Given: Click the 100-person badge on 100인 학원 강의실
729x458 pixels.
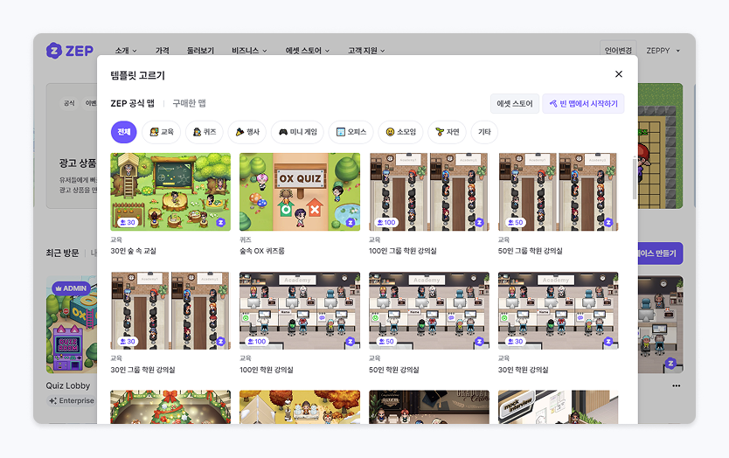Looking at the screenshot, I should point(257,341).
